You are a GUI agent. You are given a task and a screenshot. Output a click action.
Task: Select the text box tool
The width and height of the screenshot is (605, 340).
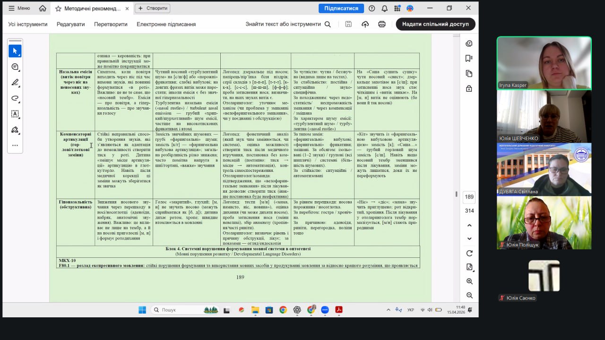[x=15, y=114]
